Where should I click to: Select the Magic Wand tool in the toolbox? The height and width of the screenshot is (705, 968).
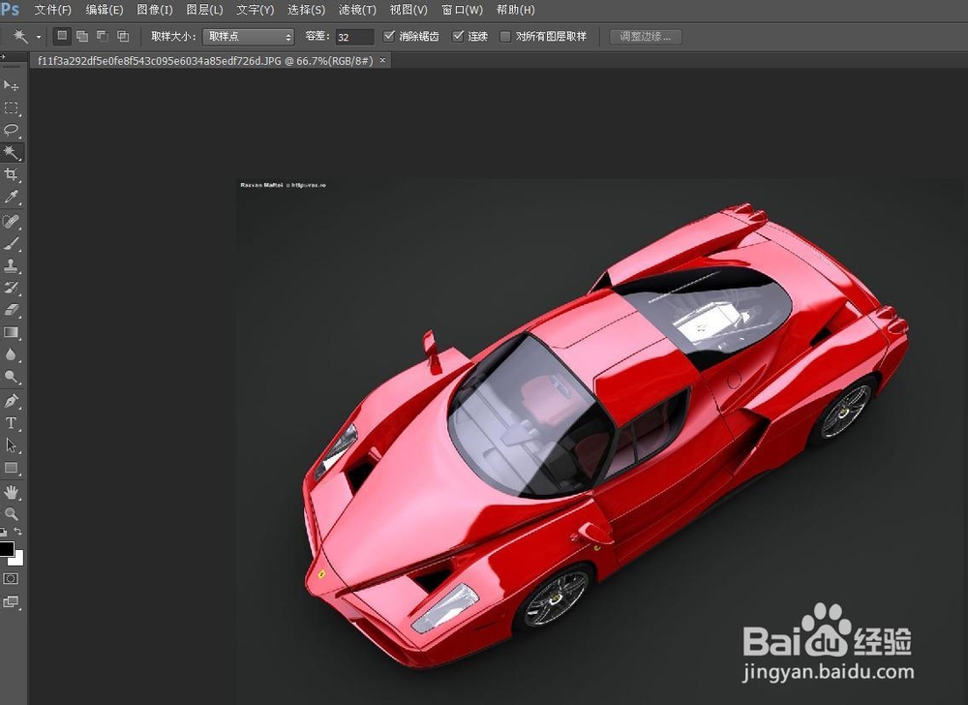click(x=11, y=152)
